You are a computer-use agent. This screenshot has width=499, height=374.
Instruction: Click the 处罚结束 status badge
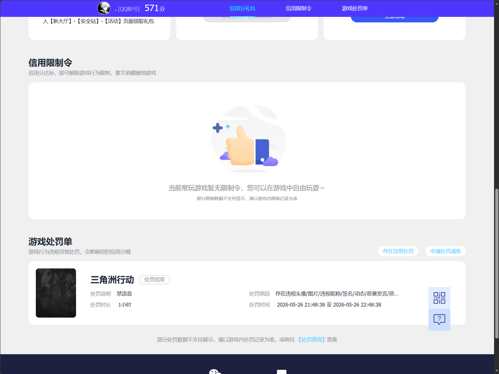click(x=154, y=279)
